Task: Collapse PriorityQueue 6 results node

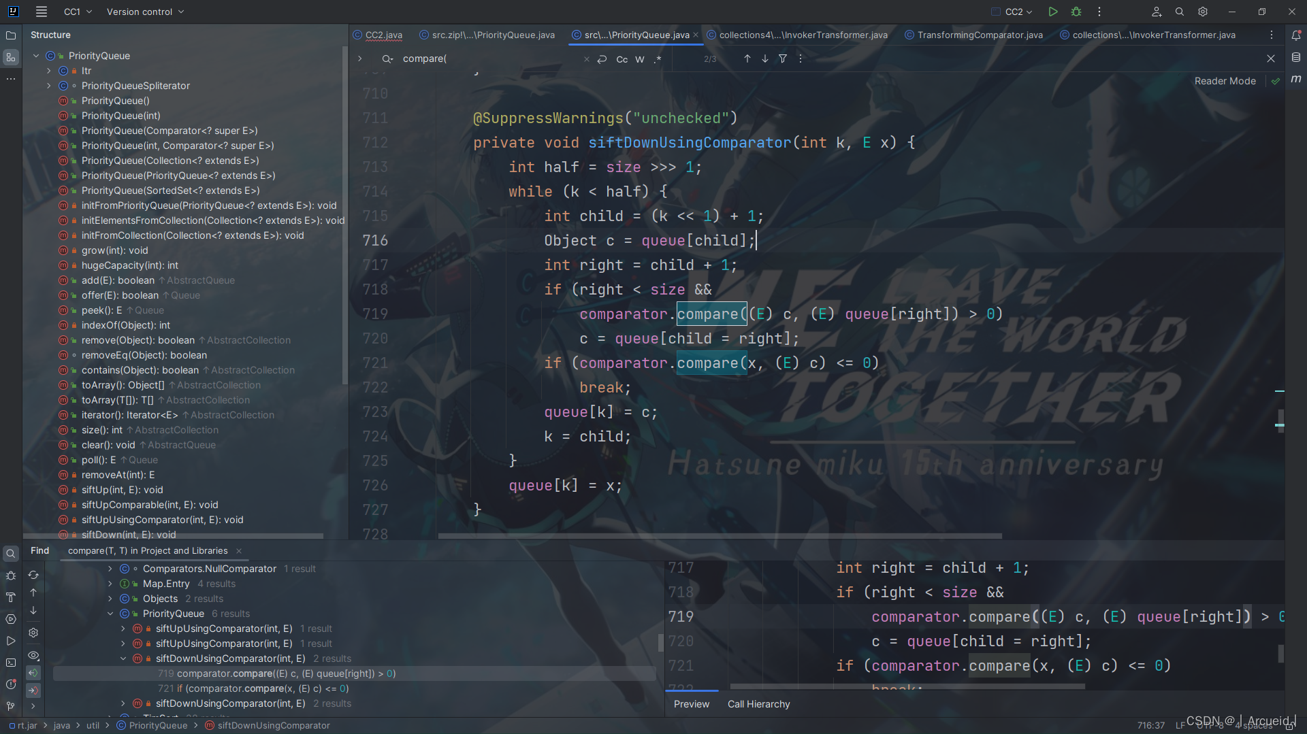Action: coord(110,614)
